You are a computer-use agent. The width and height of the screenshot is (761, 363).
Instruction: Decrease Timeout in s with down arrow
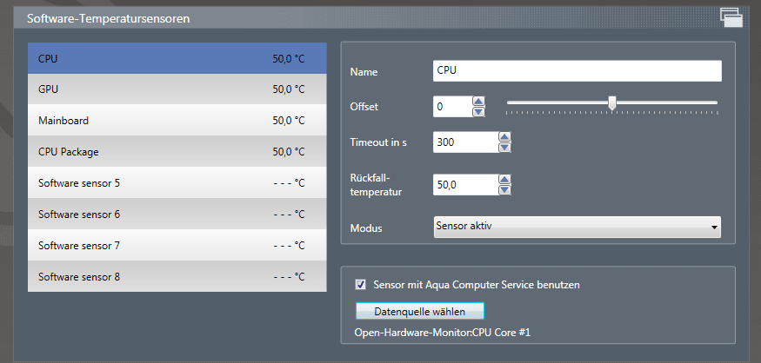(504, 147)
